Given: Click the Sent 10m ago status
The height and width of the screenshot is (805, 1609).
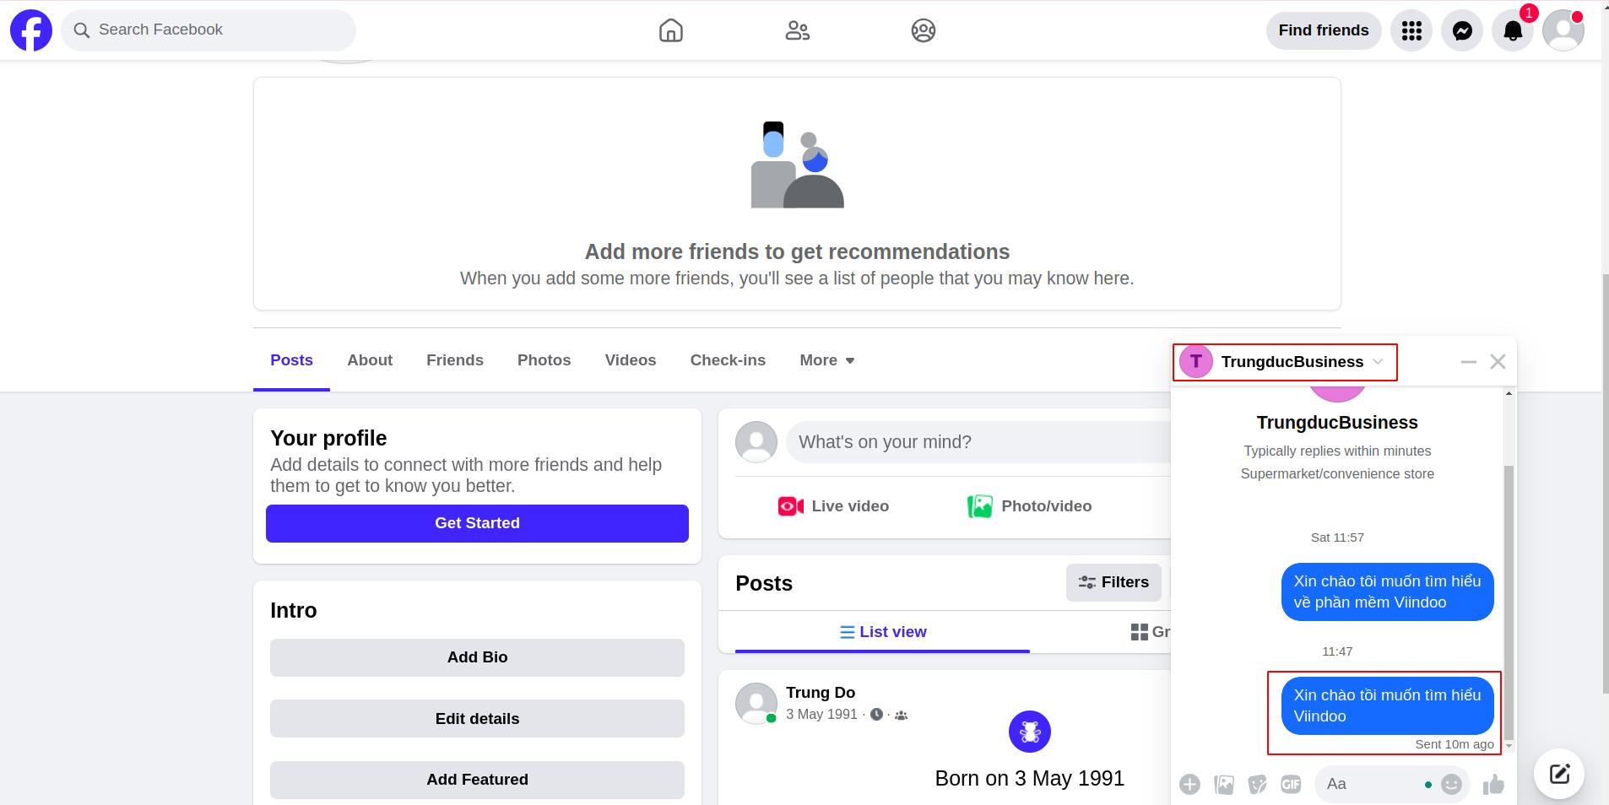Looking at the screenshot, I should coord(1455,744).
